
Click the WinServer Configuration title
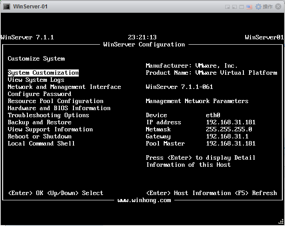(144, 44)
